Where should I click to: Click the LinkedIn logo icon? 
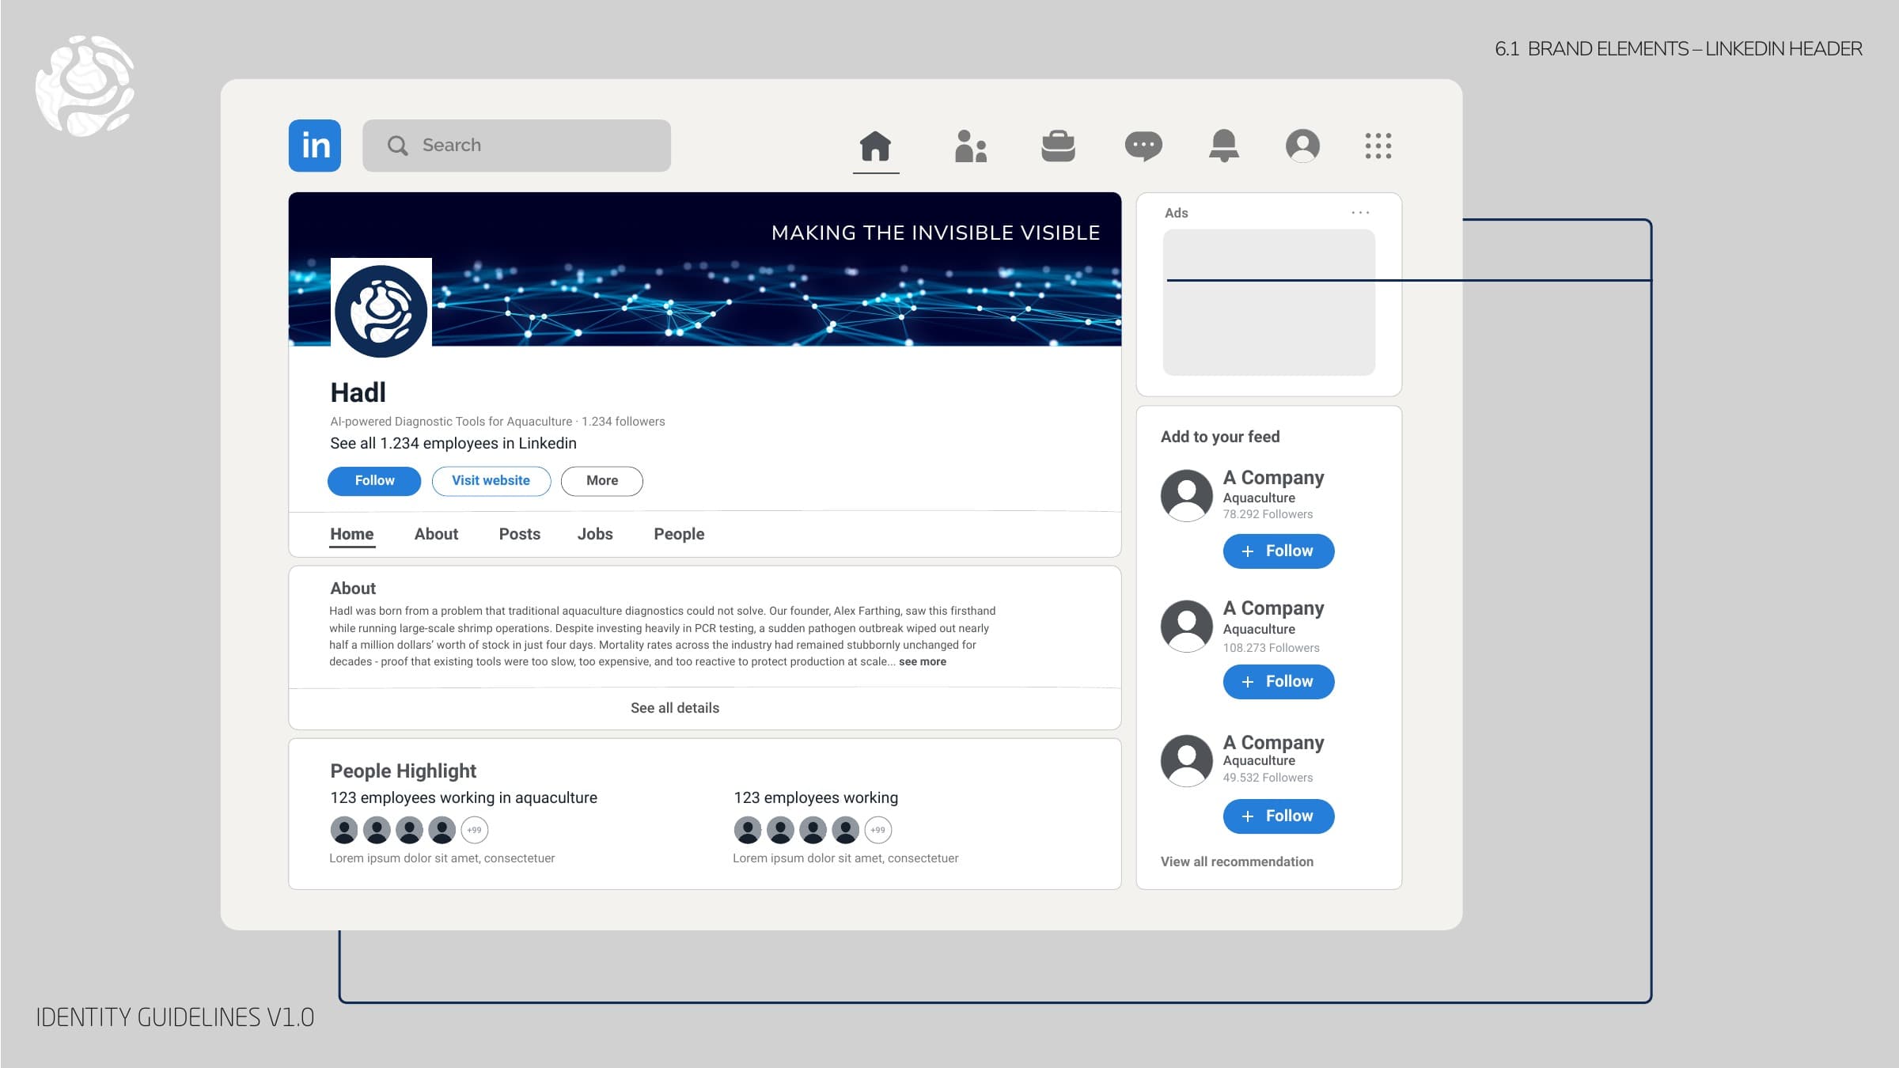click(x=315, y=146)
